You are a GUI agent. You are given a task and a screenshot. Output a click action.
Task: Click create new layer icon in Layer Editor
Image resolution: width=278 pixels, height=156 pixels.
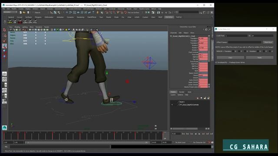[x=205, y=98]
